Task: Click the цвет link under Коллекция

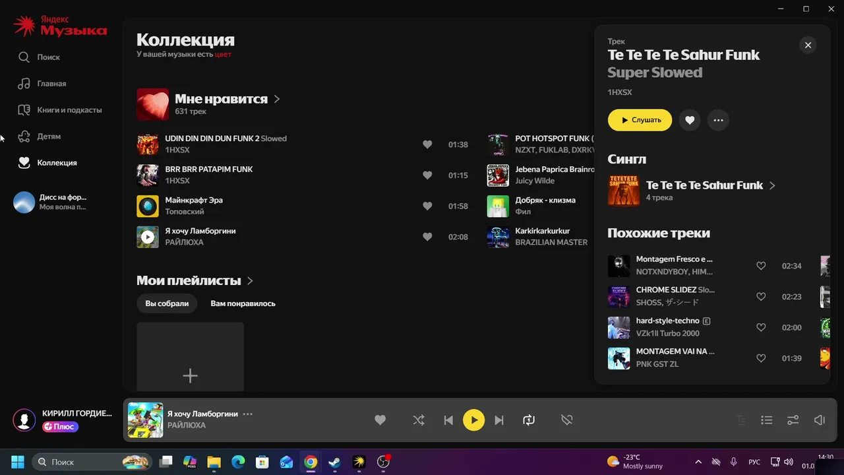Action: 223,54
